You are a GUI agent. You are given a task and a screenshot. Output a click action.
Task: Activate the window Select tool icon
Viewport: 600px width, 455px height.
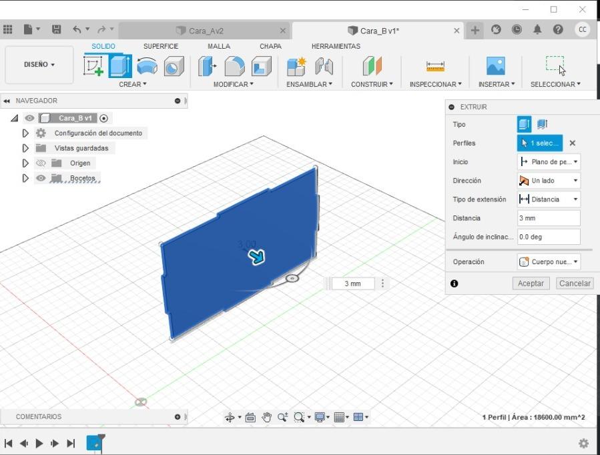click(555, 65)
